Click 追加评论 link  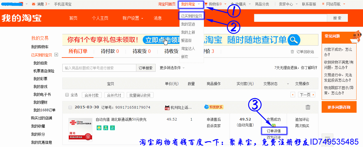pyautogui.click(x=302, y=119)
